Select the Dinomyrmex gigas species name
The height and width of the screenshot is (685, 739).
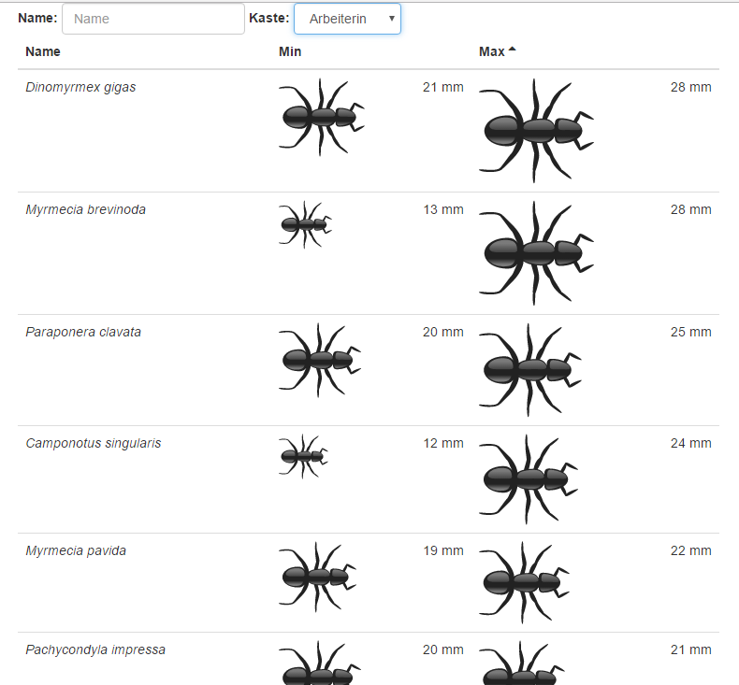coord(80,87)
